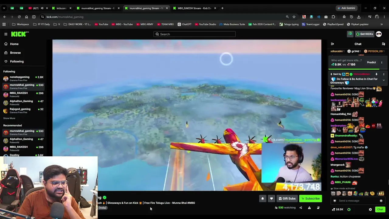
Task: Click the address bar URL
Action: [x=65, y=17]
